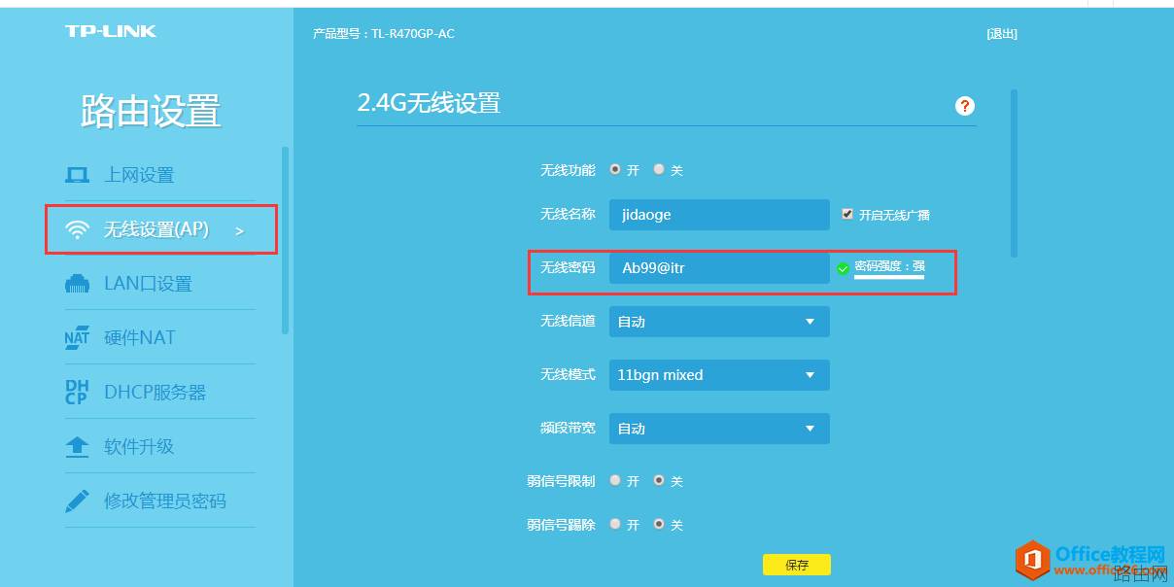Click the password strength bar under 密码强度
The height and width of the screenshot is (587, 1174).
coord(889,277)
